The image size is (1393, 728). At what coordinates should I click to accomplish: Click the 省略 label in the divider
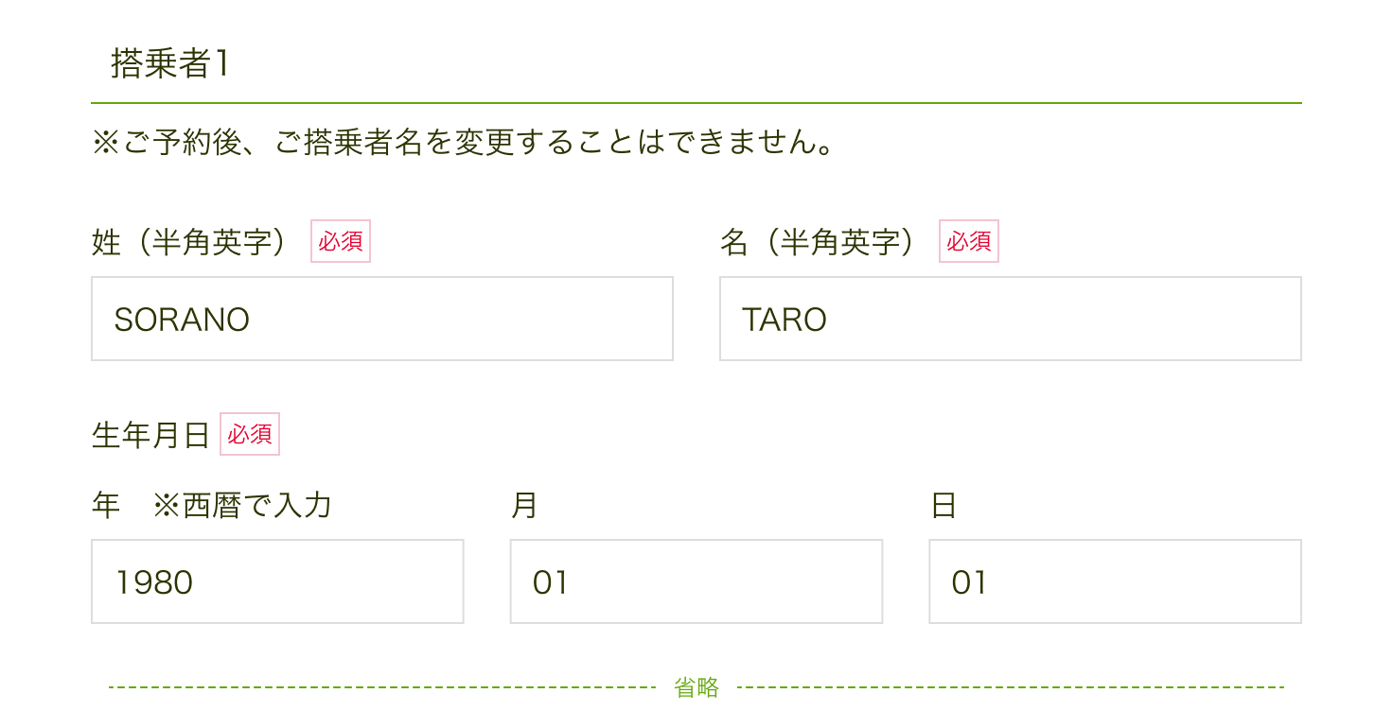[696, 687]
